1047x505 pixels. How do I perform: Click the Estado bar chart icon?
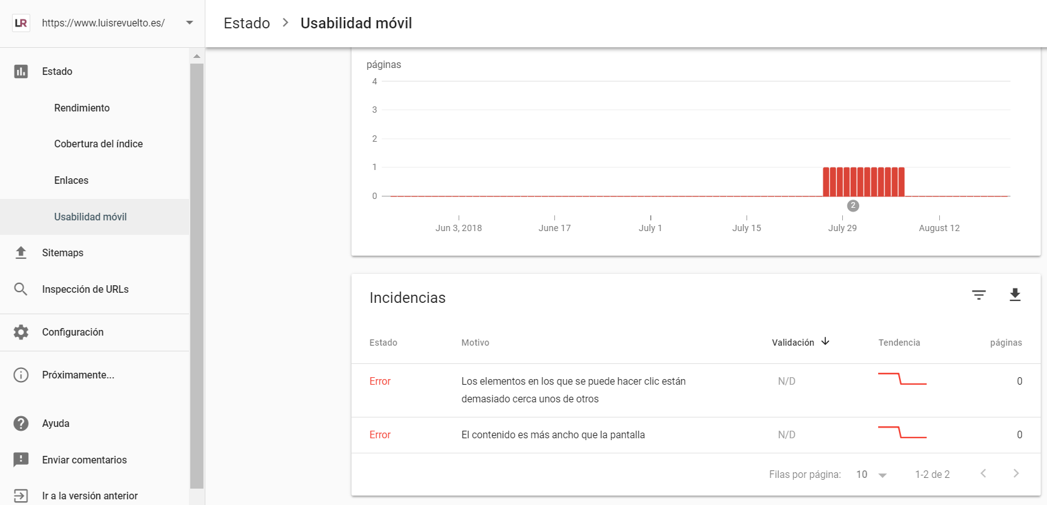pos(21,71)
